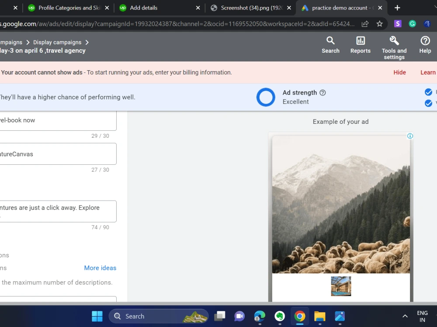The height and width of the screenshot is (327, 437).
Task: Click the Windows taskbar Search box
Action: (x=158, y=316)
